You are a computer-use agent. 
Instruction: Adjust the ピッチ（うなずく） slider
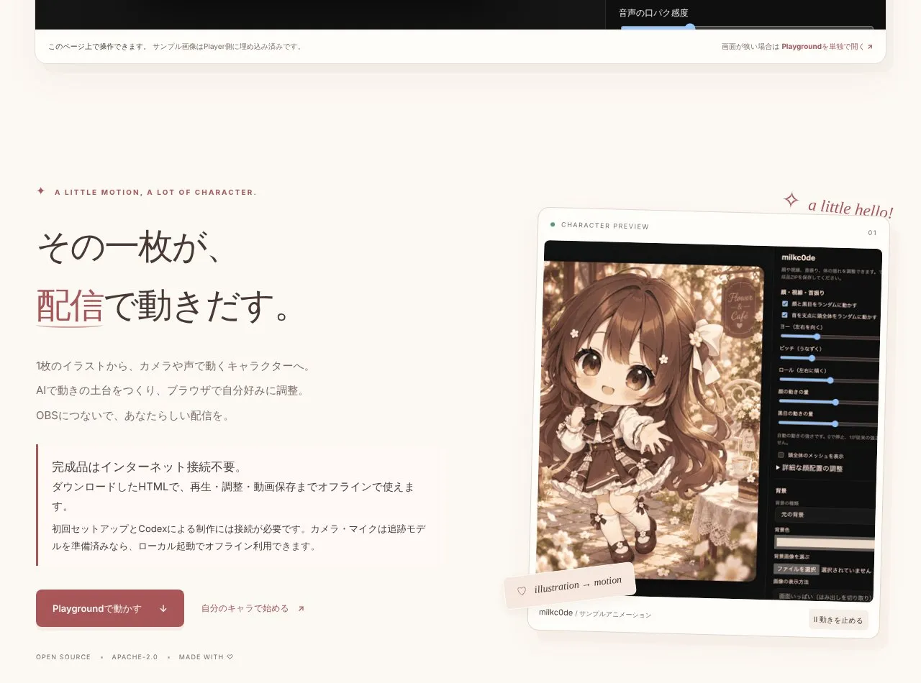(x=829, y=358)
